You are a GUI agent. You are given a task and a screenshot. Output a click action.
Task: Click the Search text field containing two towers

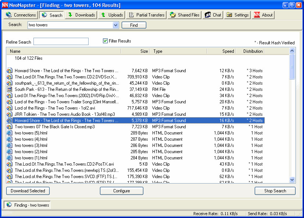pos(70,25)
